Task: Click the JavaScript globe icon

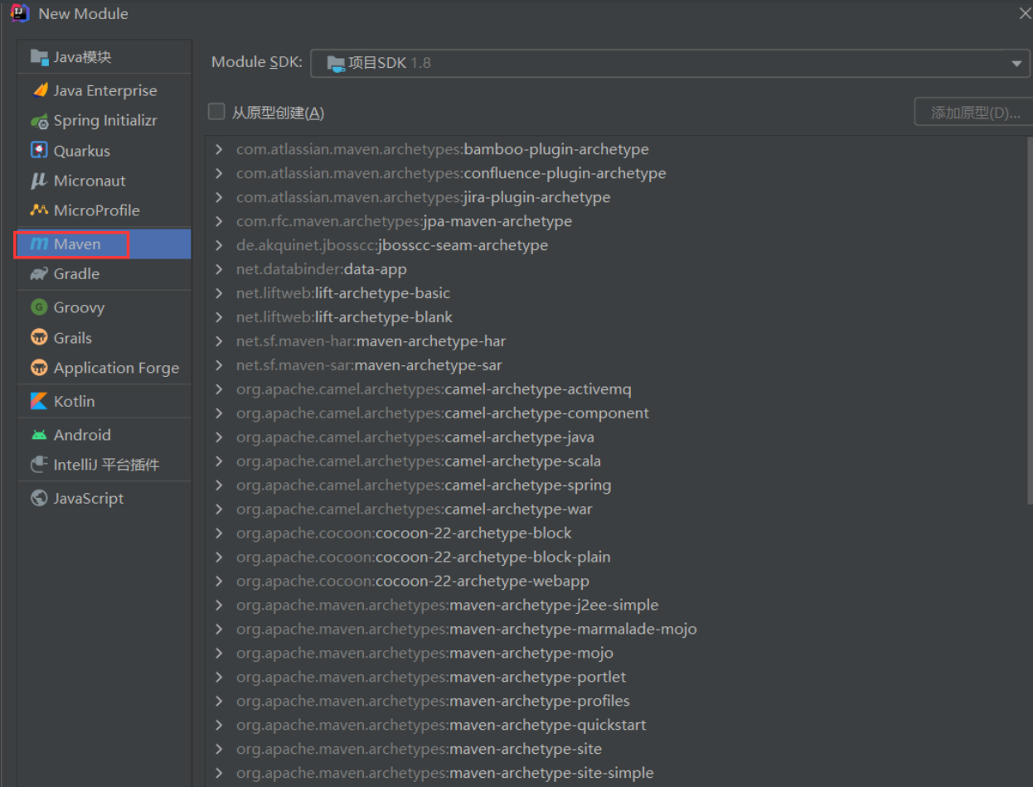Action: pos(39,499)
